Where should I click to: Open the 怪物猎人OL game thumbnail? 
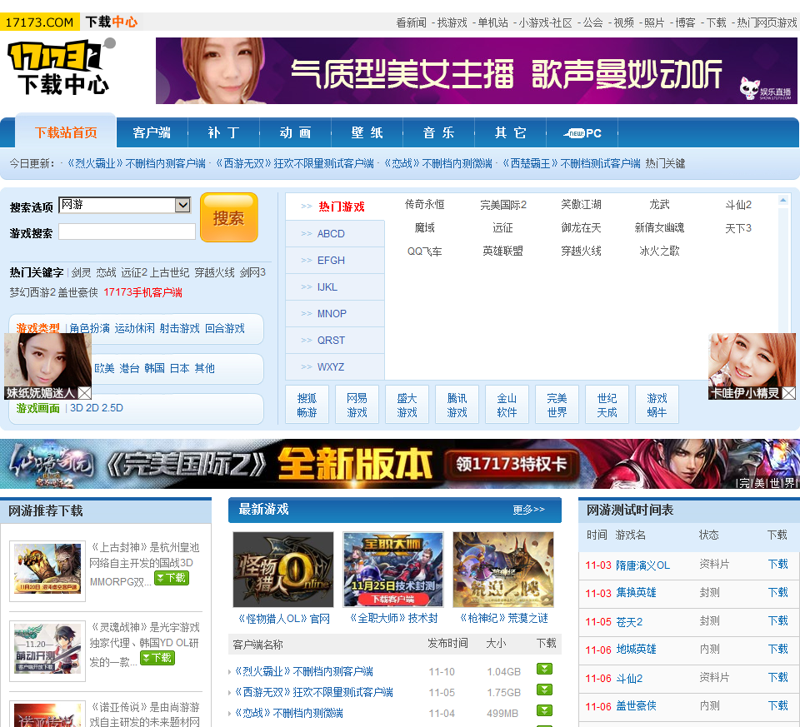[x=283, y=570]
